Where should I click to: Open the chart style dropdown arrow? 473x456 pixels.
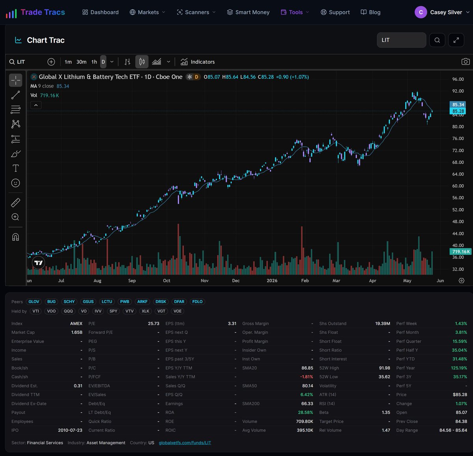(x=168, y=62)
